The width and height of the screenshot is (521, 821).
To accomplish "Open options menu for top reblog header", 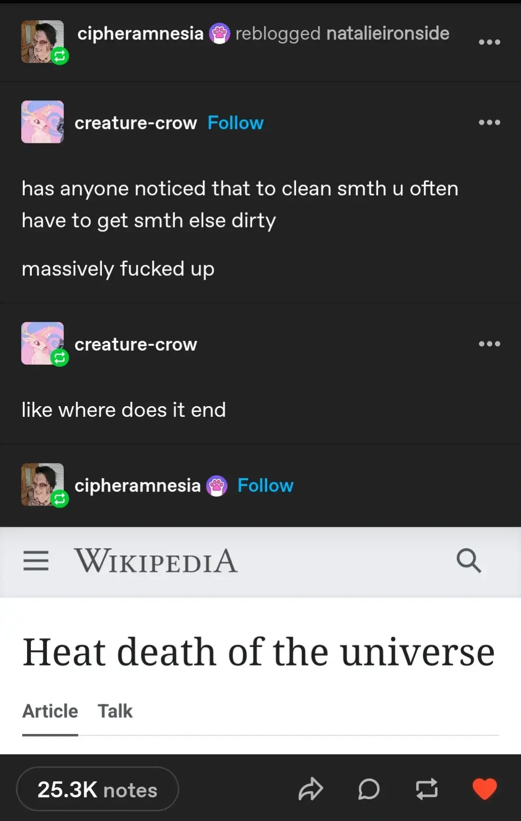I will coord(489,42).
